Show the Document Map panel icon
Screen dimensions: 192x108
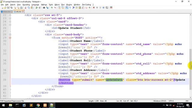[x=80, y=7]
